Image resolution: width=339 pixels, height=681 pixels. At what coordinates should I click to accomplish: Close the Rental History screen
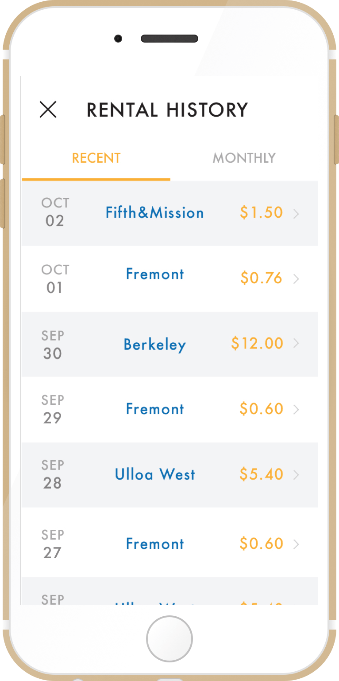[48, 110]
